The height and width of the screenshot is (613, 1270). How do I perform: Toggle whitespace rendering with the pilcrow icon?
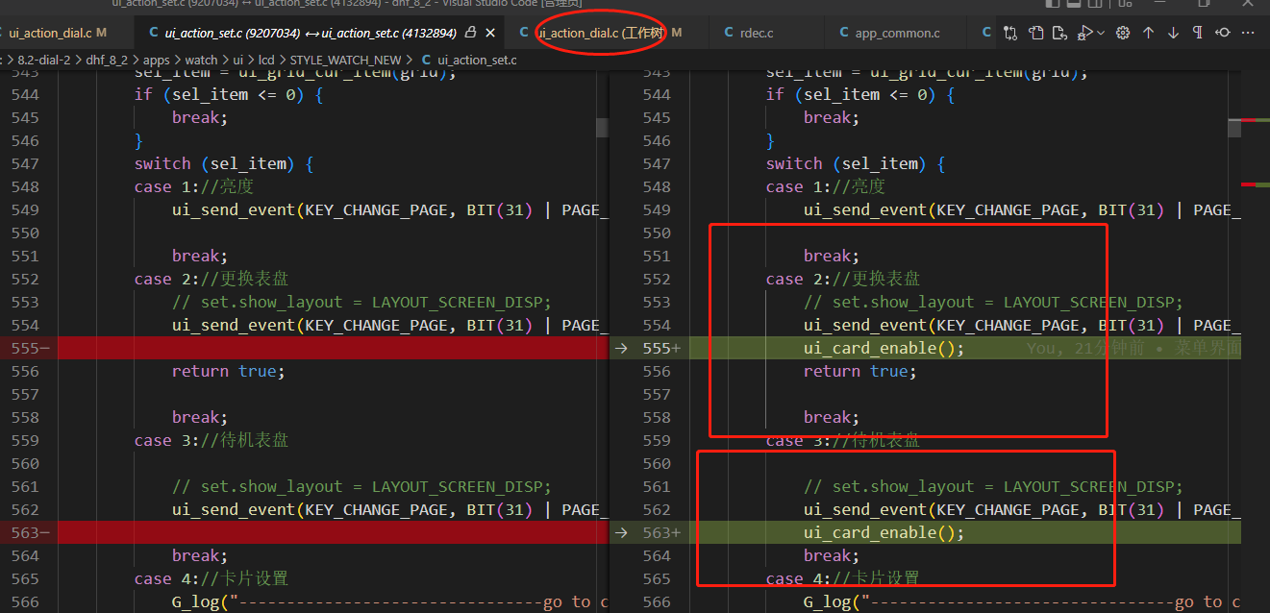1197,33
